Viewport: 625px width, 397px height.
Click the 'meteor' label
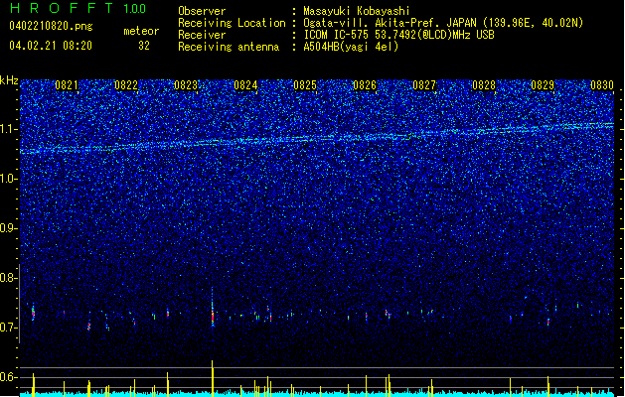(141, 31)
